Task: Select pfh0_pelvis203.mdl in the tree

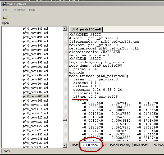Action: [35, 79]
